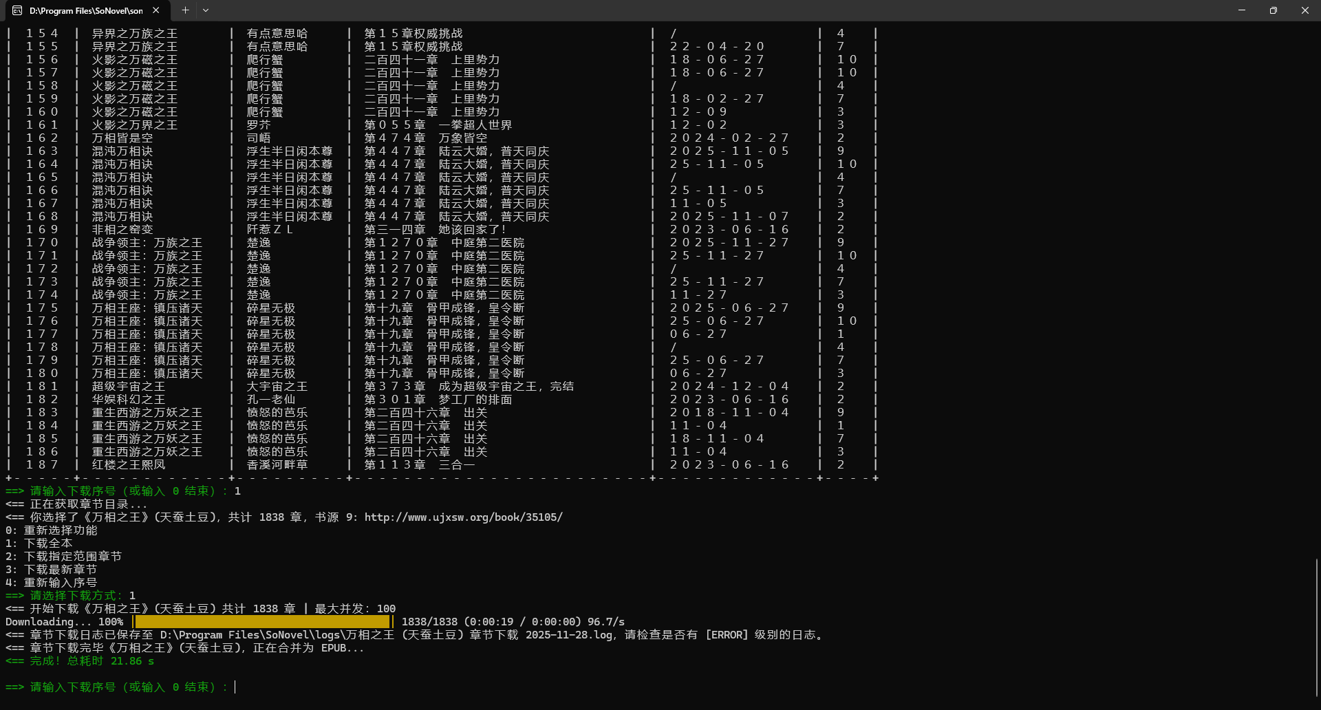Click the '1: 下载全本' option line
This screenshot has height=710, width=1321.
[x=39, y=543]
